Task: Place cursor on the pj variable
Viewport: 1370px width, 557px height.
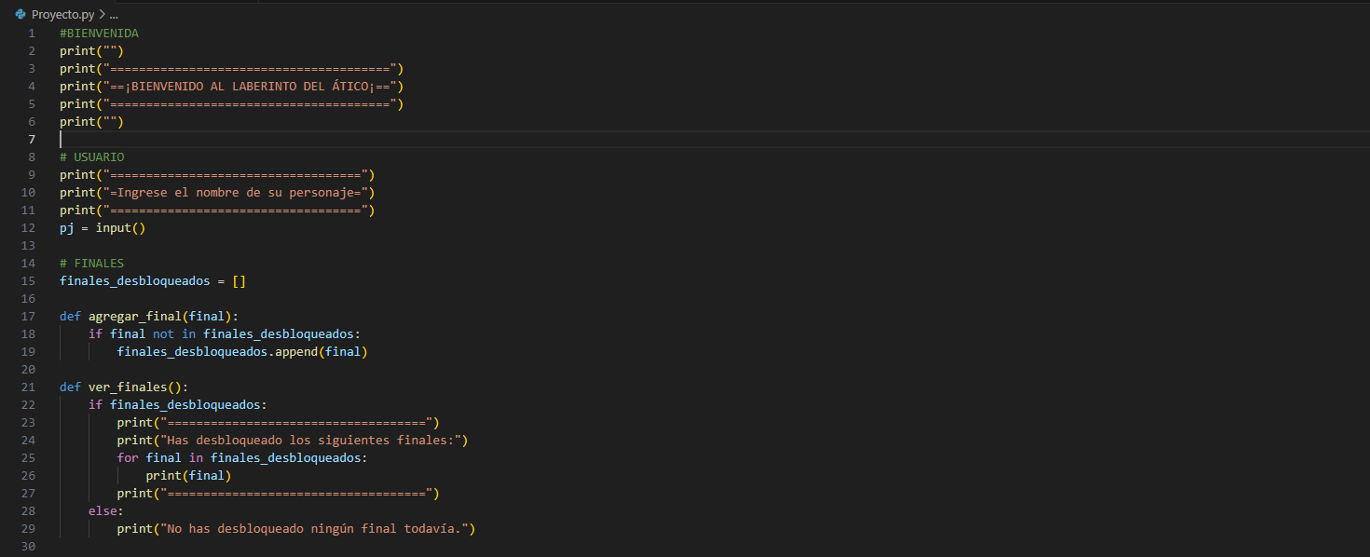Action: pyautogui.click(x=66, y=227)
